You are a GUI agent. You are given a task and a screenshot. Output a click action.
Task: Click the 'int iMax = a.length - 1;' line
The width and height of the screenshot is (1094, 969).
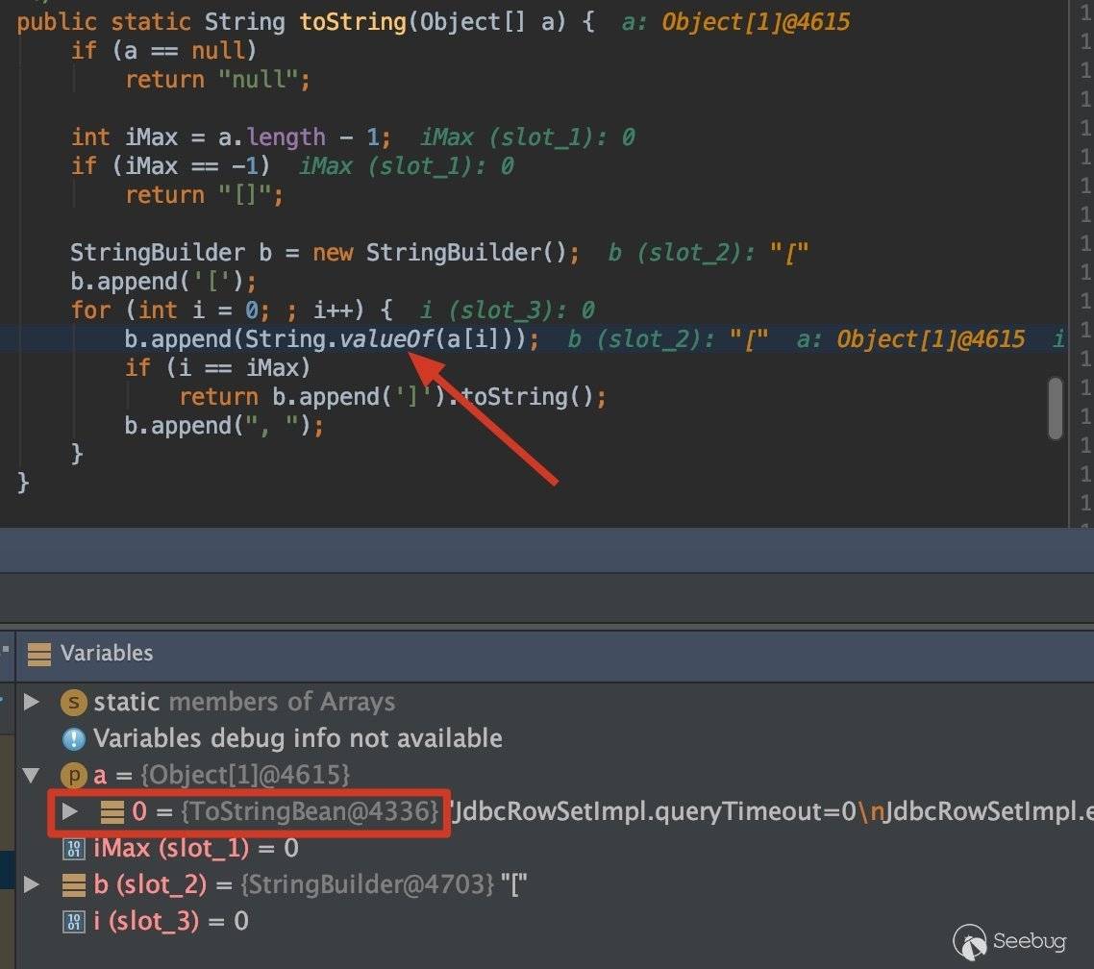click(x=231, y=137)
